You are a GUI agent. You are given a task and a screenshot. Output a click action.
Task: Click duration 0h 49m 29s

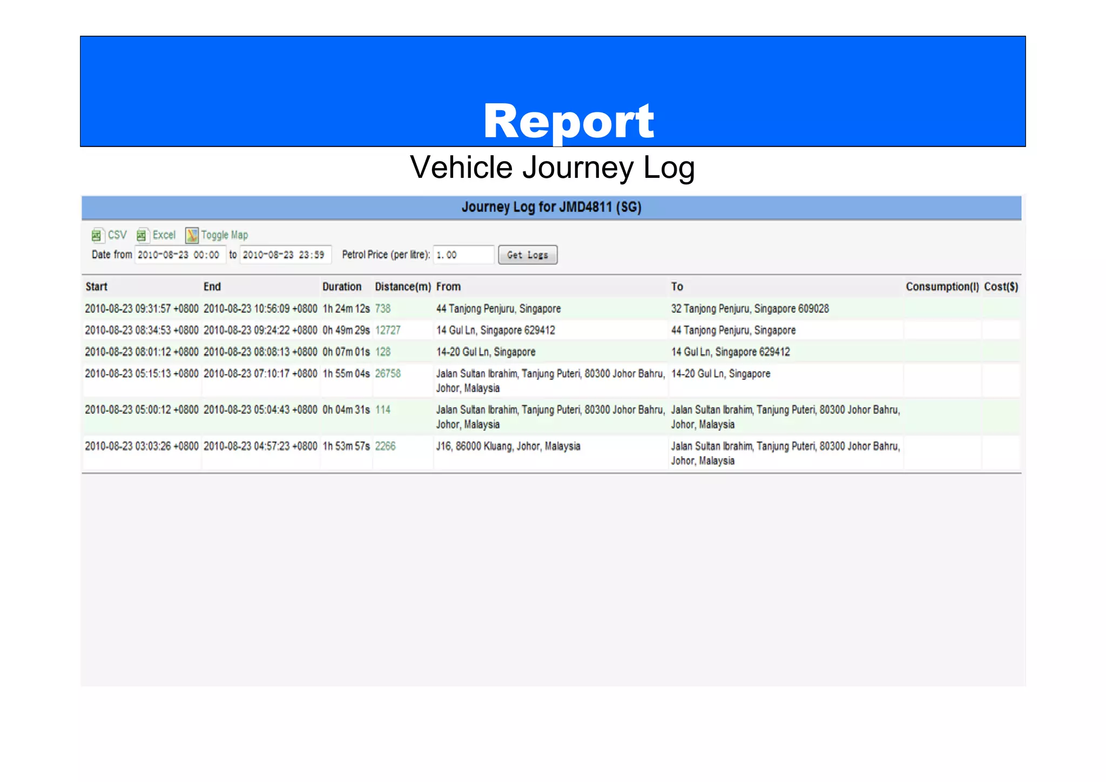(x=346, y=330)
